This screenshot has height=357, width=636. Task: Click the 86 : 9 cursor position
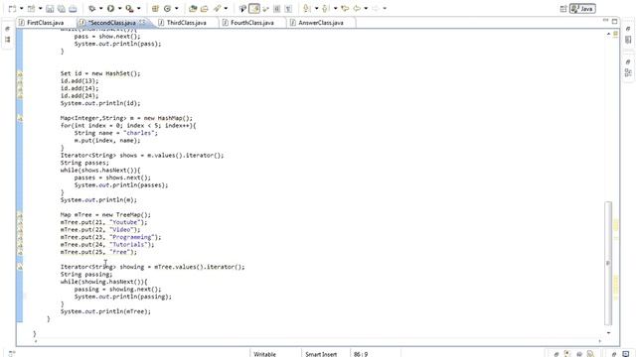[x=361, y=354]
